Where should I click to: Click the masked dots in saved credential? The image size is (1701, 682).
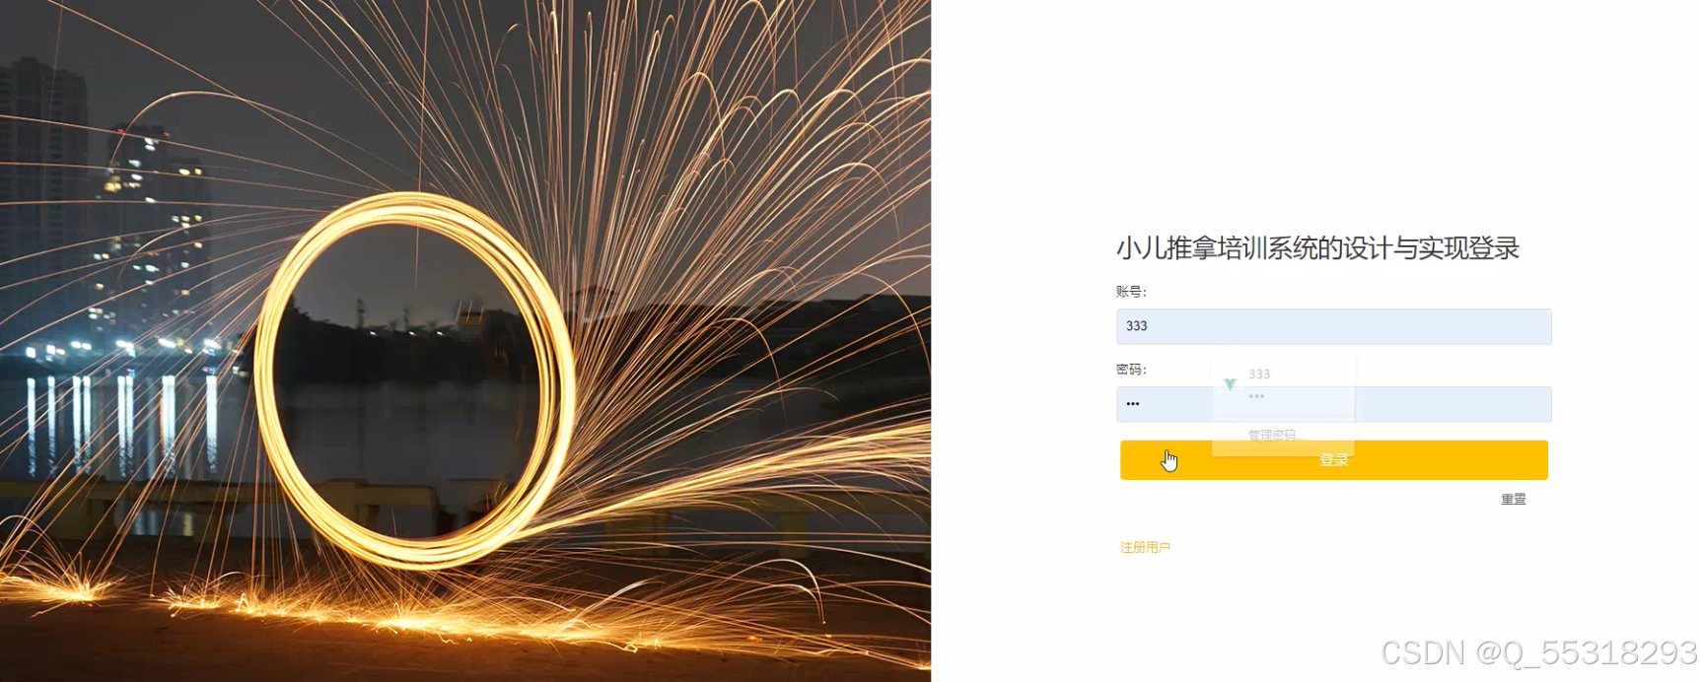[1256, 396]
